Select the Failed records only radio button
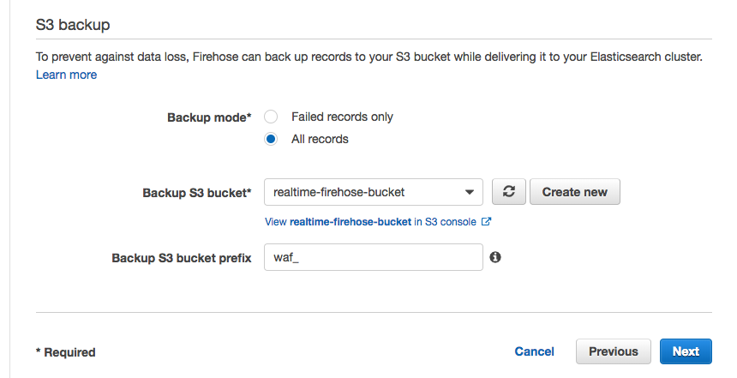The width and height of the screenshot is (737, 378). pyautogui.click(x=271, y=117)
